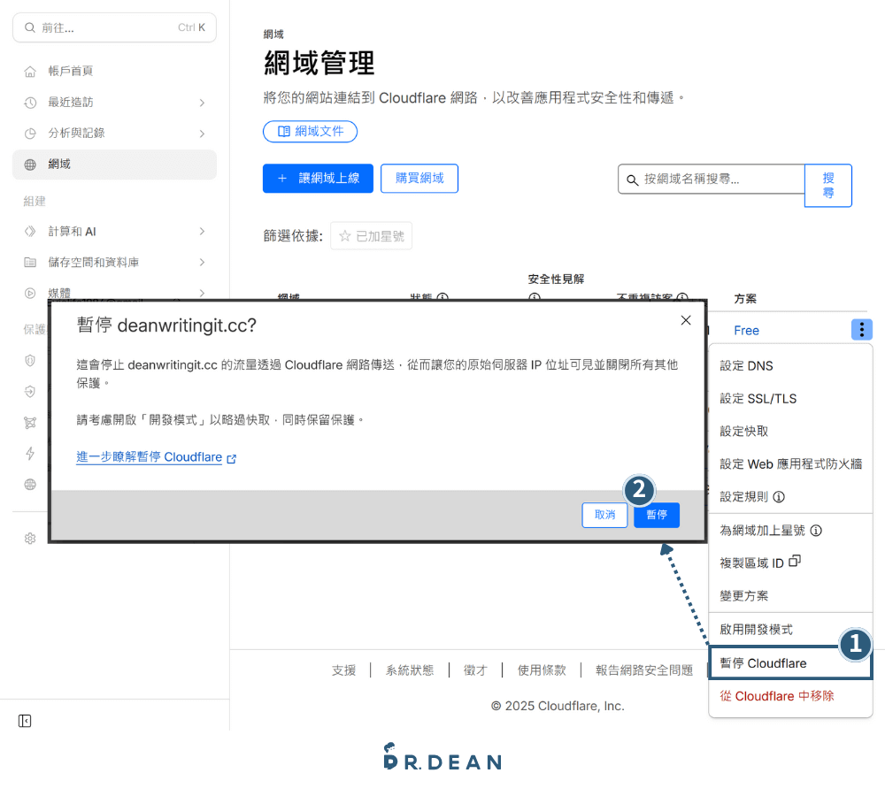This screenshot has width=885, height=796.
Task: Open 帳戶首頁 home icon
Action: pyautogui.click(x=30, y=71)
